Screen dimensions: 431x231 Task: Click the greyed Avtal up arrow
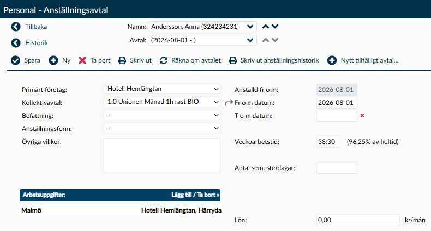coord(266,40)
